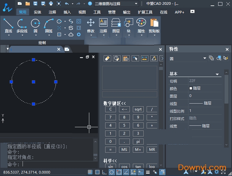Toggle dynamic UCS in status bar

[x=133, y=172]
